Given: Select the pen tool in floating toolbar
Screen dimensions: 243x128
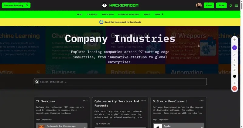Looking at the screenshot, I should (x=234, y=54).
